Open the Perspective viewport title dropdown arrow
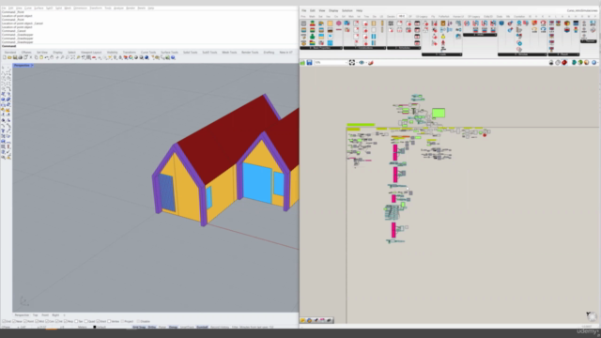 click(x=32, y=65)
